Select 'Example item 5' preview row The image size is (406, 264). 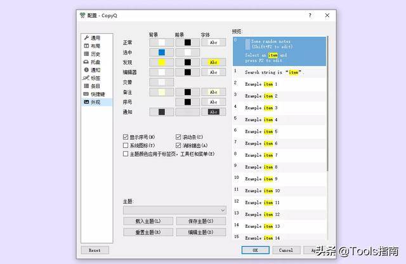279,131
